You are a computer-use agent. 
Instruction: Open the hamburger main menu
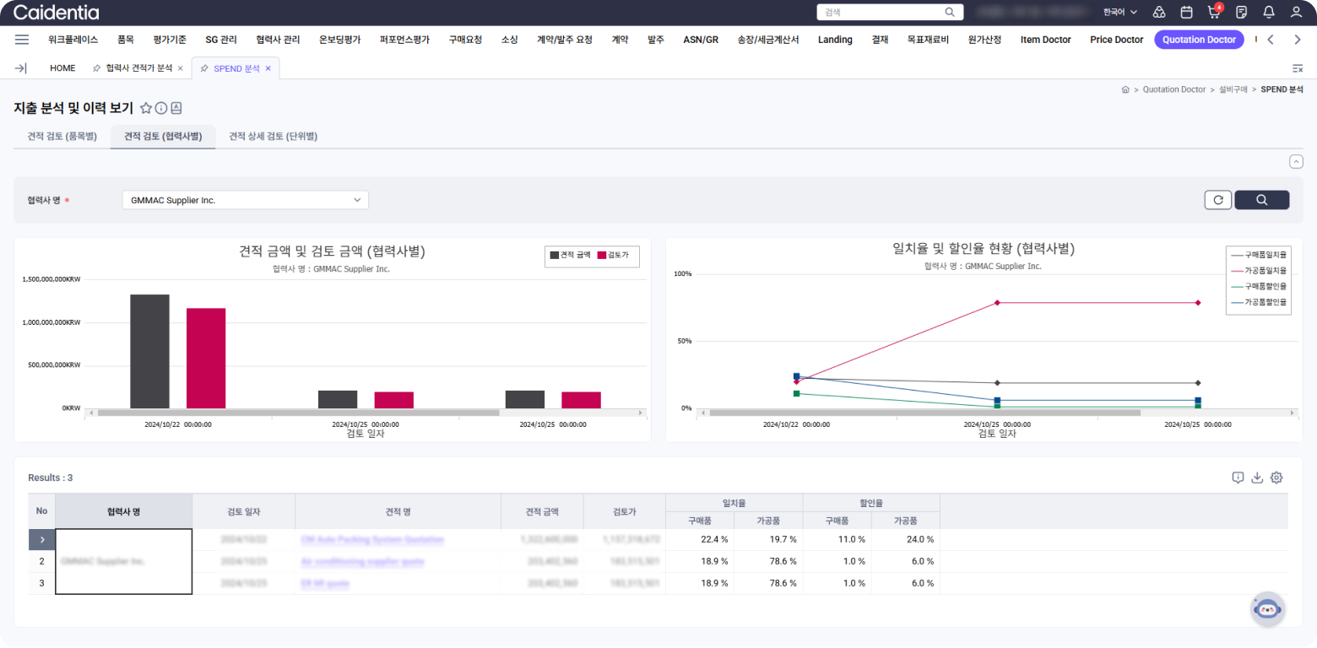(x=22, y=40)
